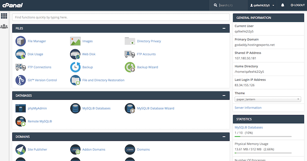Click the MySQL Databases usage progress bar
Image resolution: width=307 pixels, height=161 pixels.
[x=263, y=136]
